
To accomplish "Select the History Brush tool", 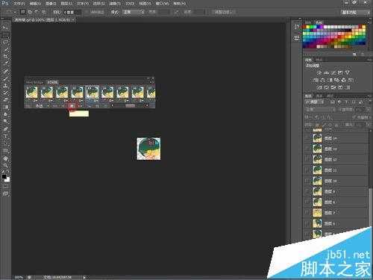I will [5, 93].
